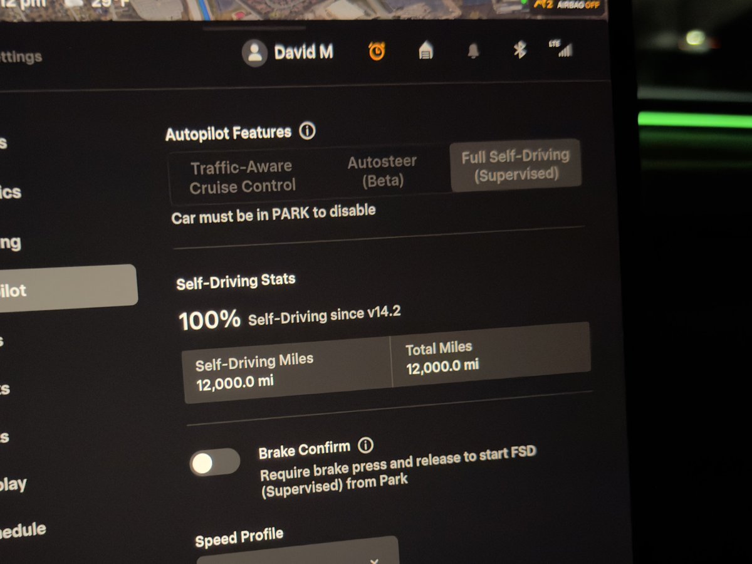Viewport: 752px width, 564px height.
Task: Open Bluetooth settings icon
Action: [520, 50]
